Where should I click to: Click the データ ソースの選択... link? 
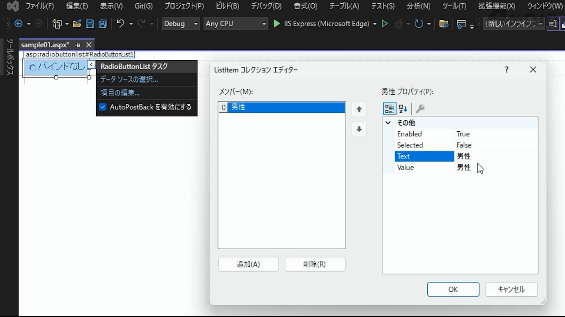[129, 79]
